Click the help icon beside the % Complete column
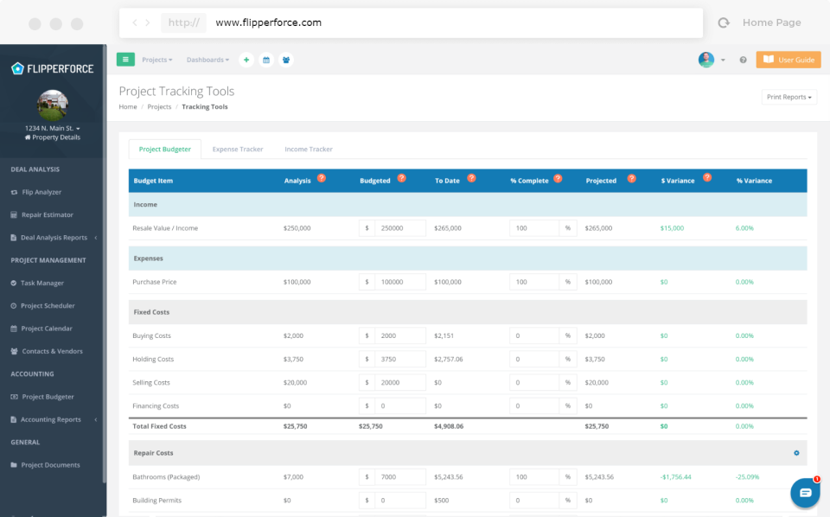Viewport: 830px width, 517px height. [x=559, y=177]
